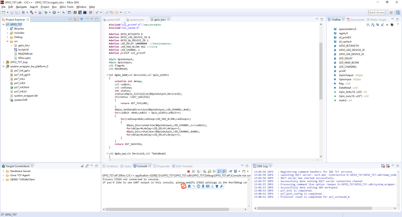Select gpio_tst.c in Project Explorer
Screen dimensions: 402x217
24,45
